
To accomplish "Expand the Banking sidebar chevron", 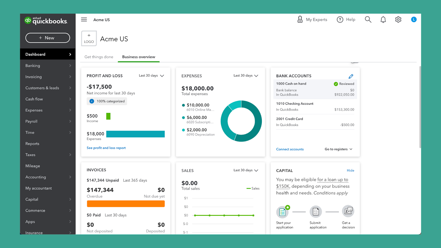I will coord(70,66).
